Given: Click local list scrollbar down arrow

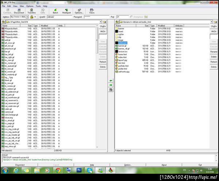Looking at the screenshot, I should 97,147.
